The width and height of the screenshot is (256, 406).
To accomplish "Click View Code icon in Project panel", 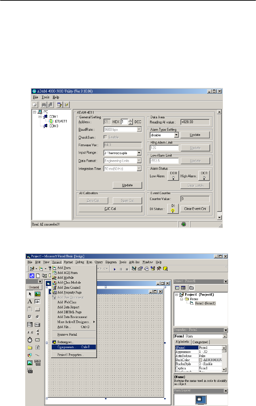I will click(177, 288).
